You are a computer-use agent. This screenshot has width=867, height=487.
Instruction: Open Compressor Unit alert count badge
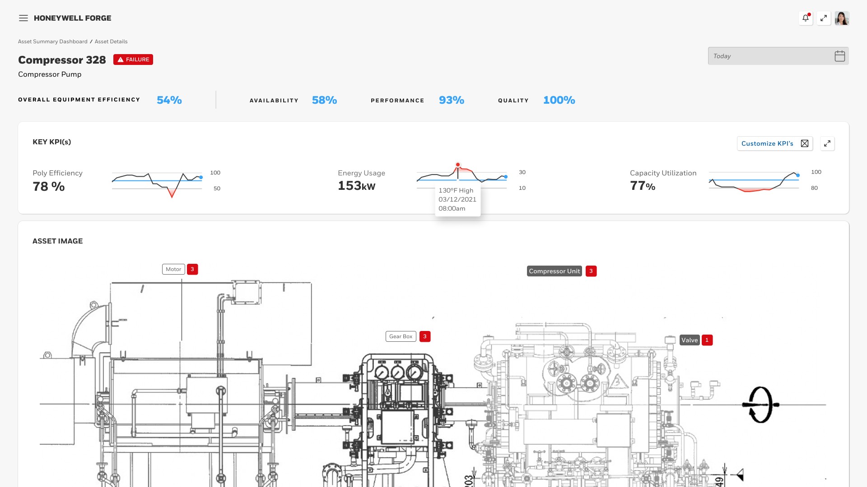point(591,271)
